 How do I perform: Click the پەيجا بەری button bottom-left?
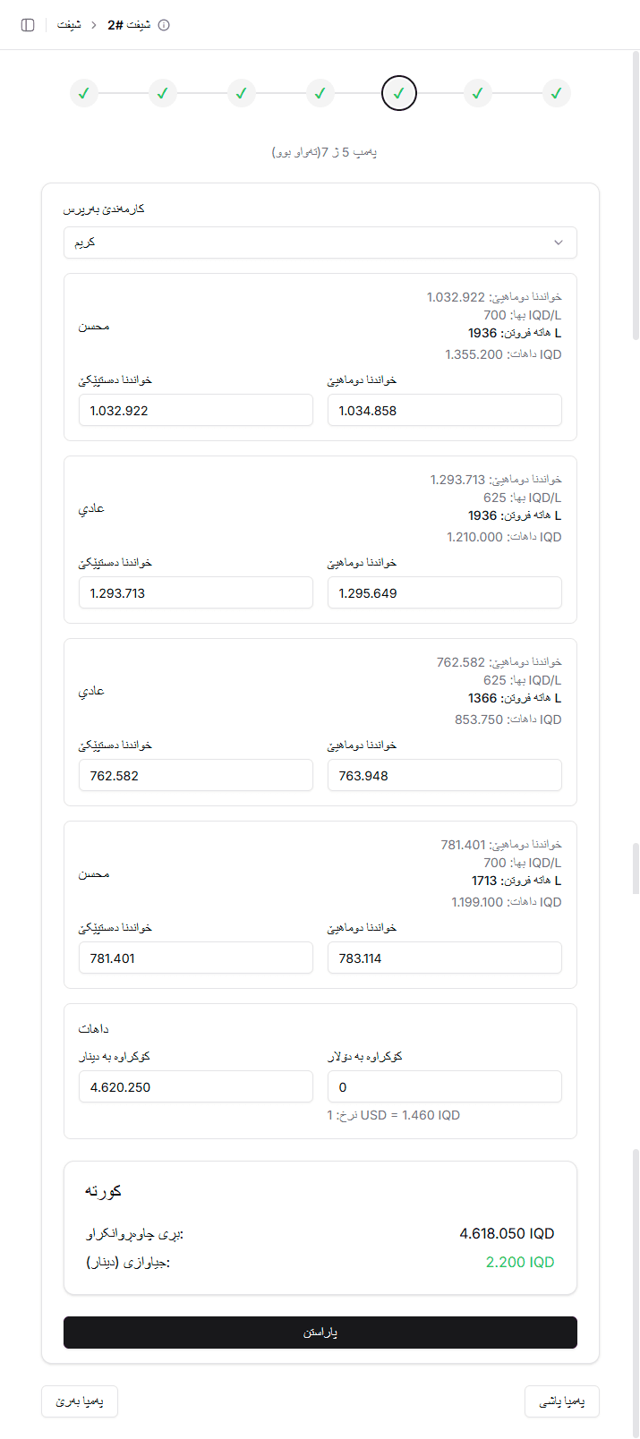point(80,1401)
